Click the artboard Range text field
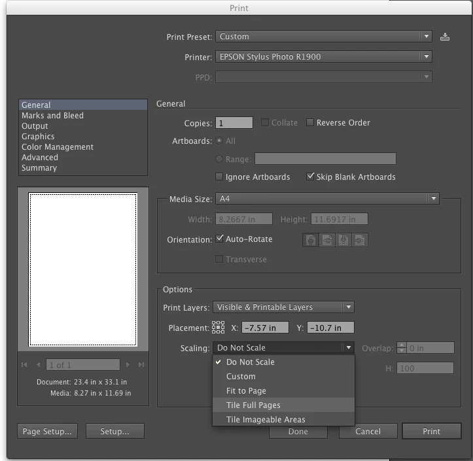Screen dimensions: 473x461 pyautogui.click(x=325, y=159)
